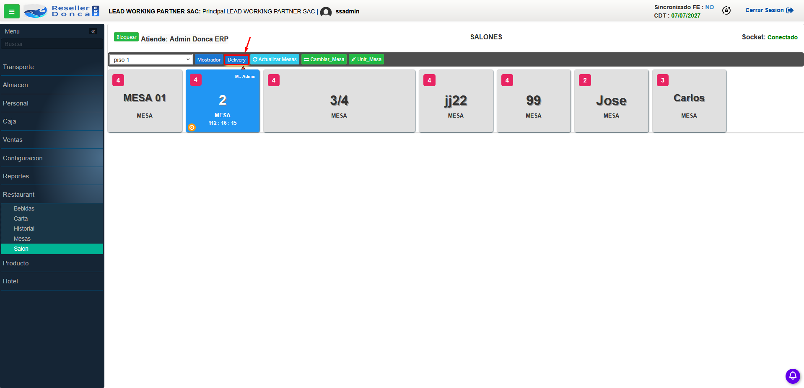Viewport: 804px width, 388px height.
Task: Click seat count badge on table 3/4
Action: (x=274, y=80)
